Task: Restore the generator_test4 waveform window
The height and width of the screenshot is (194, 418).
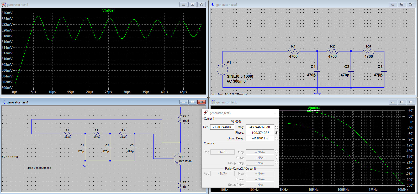Action: click(x=192, y=4)
